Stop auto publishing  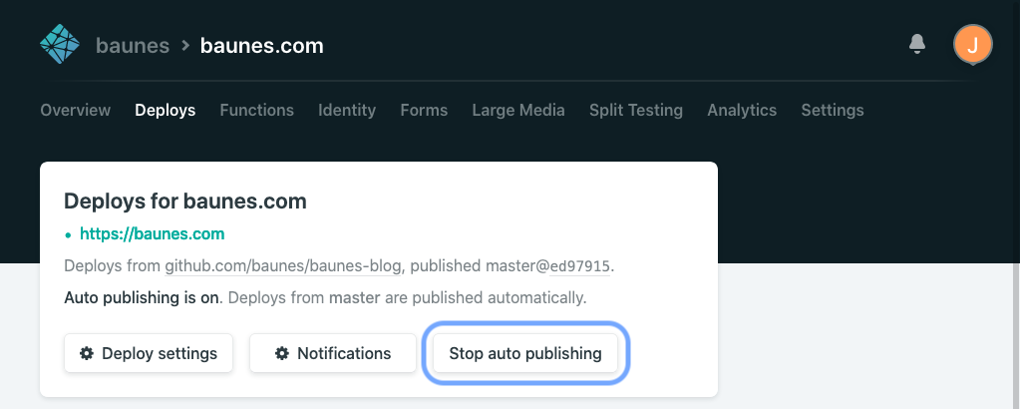point(525,354)
